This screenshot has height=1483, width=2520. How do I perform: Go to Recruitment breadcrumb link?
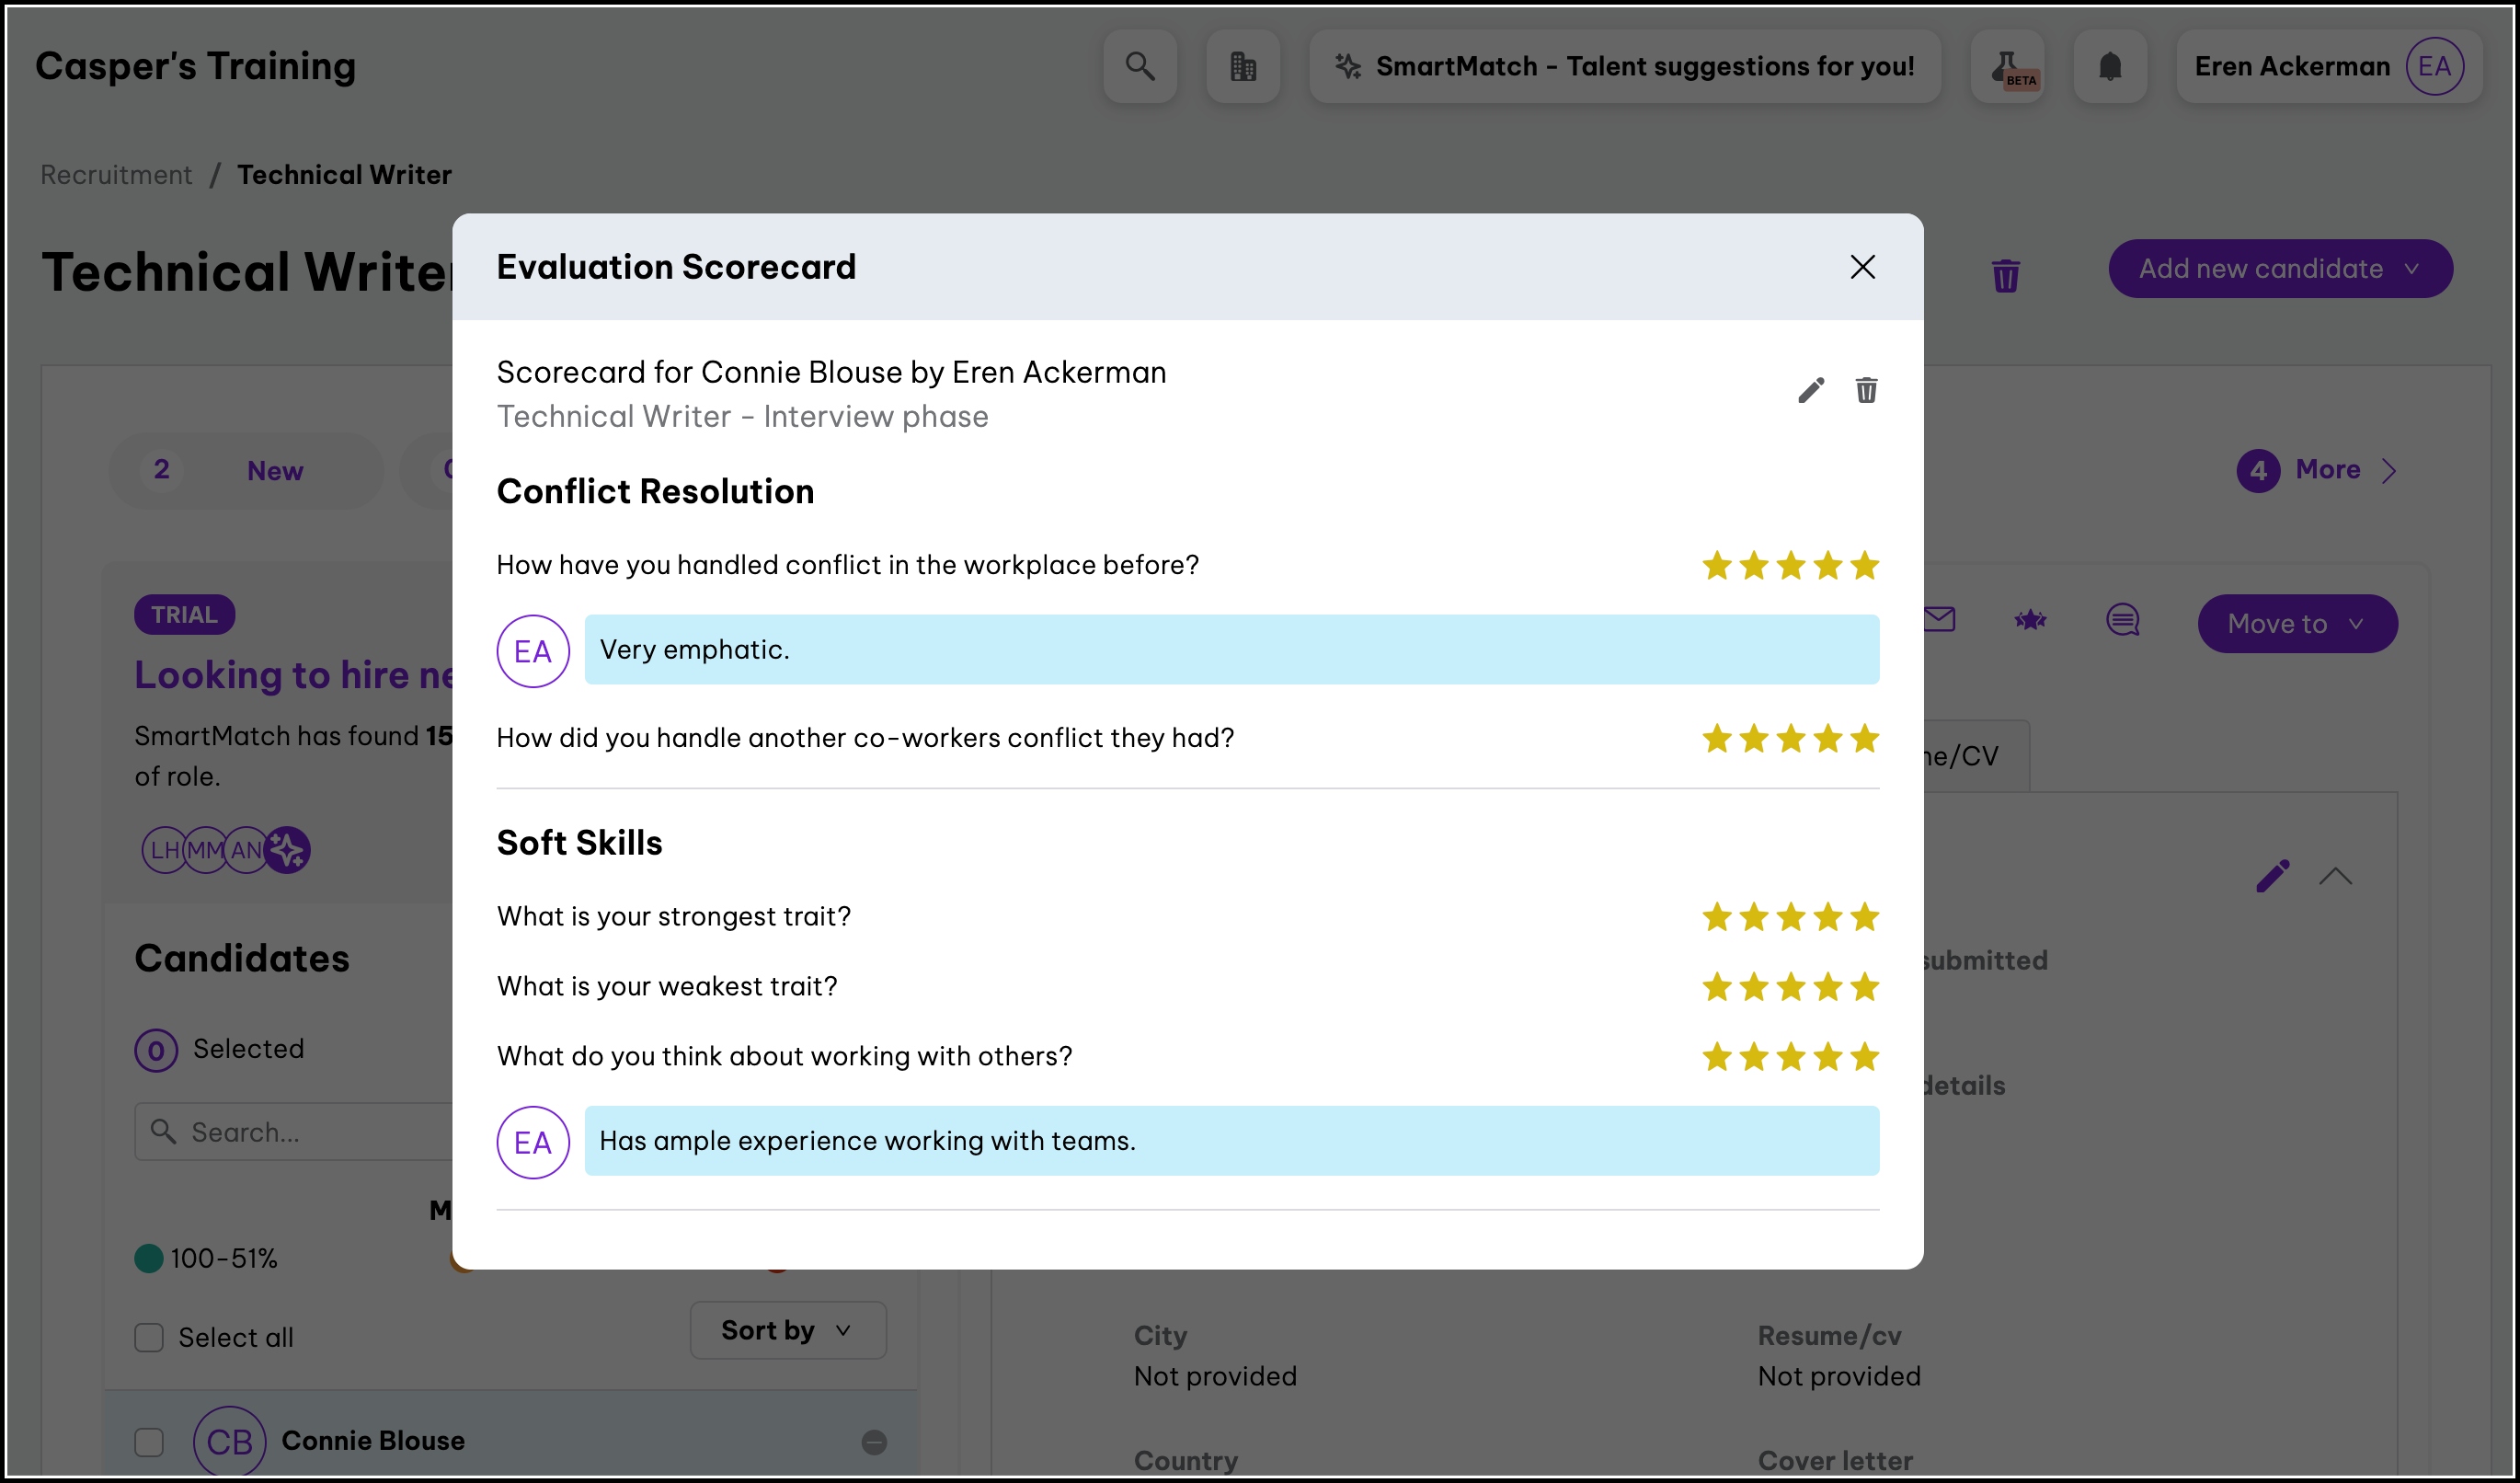pos(116,175)
